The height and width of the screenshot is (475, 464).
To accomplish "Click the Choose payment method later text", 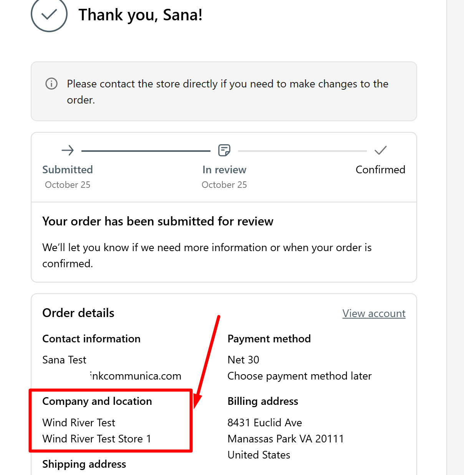I will (x=300, y=376).
